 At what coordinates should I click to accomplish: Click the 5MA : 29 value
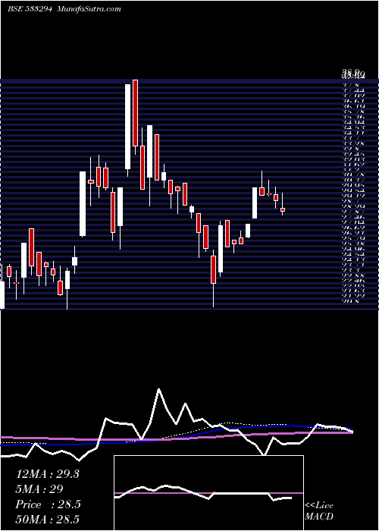coord(39,489)
